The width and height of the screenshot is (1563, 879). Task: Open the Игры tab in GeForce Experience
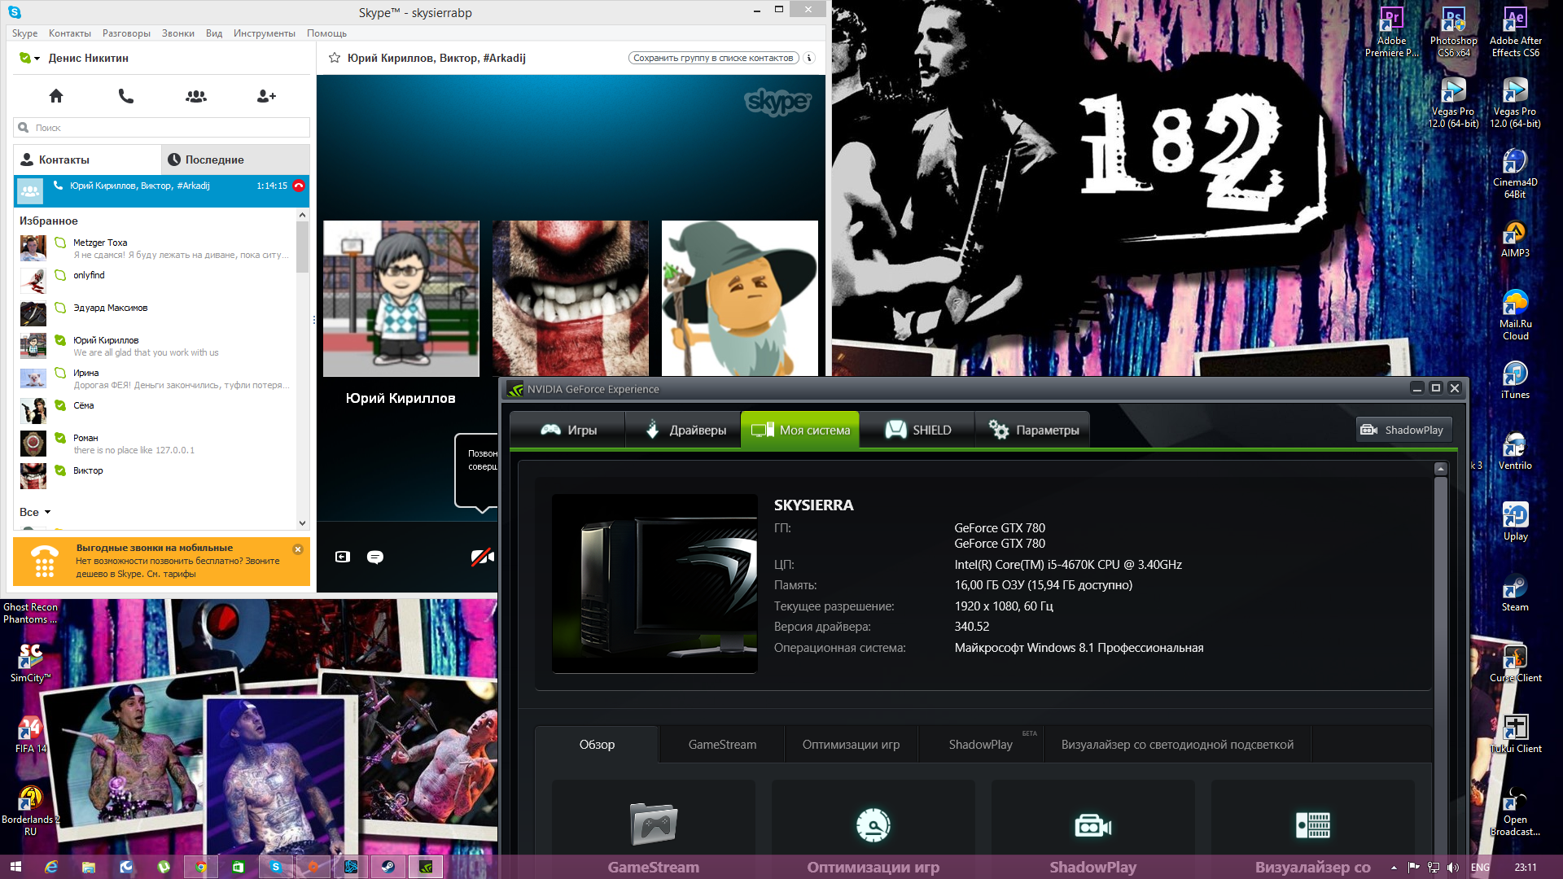(568, 430)
